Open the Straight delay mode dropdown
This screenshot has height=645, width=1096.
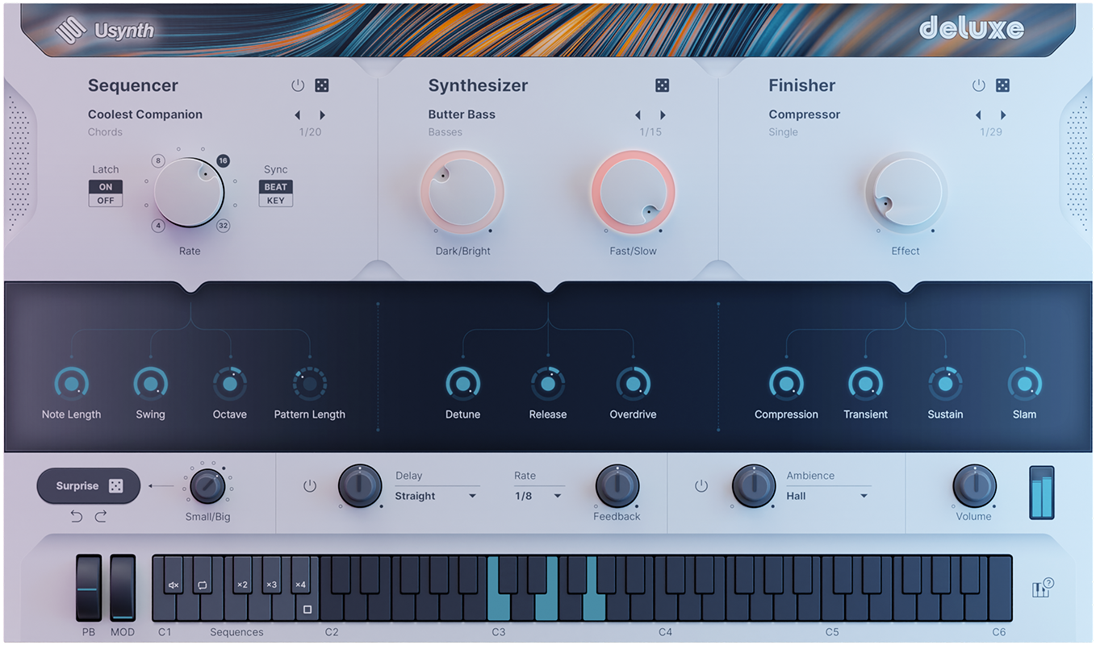pos(436,496)
